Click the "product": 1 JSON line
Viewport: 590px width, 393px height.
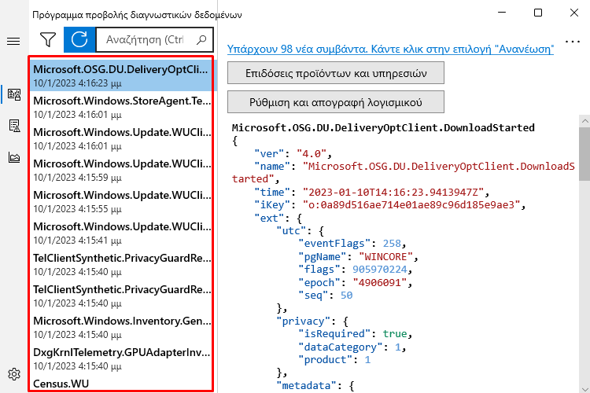point(334,359)
